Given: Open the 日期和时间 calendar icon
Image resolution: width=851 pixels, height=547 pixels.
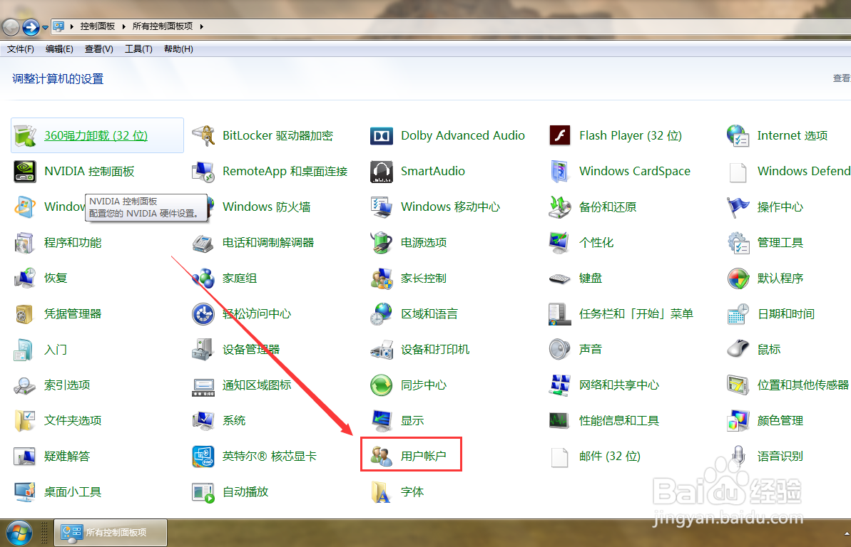Looking at the screenshot, I should tap(738, 314).
